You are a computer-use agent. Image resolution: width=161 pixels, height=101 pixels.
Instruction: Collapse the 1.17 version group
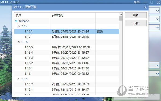pyautogui.click(x=19, y=26)
